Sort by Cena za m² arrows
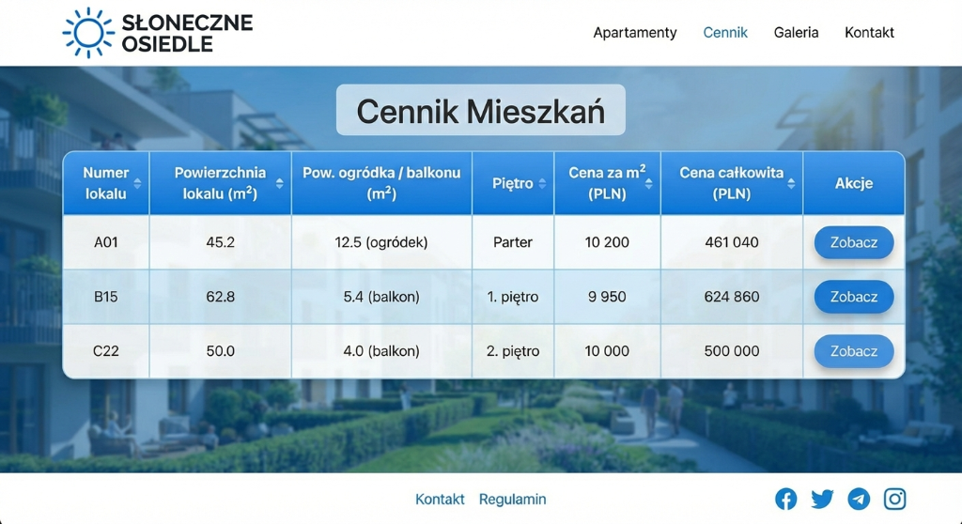 (x=649, y=183)
